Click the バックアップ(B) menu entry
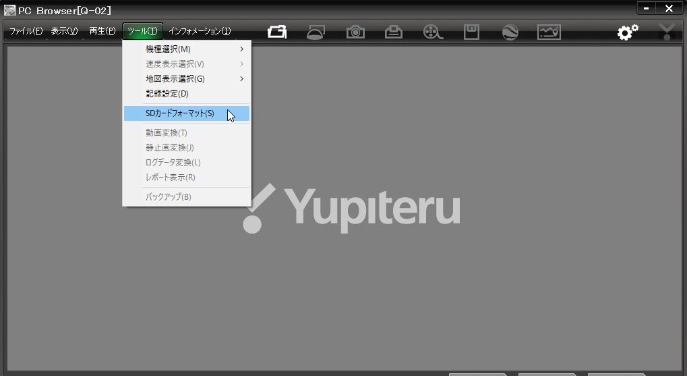Screen dimensions: 687x376 (x=187, y=197)
